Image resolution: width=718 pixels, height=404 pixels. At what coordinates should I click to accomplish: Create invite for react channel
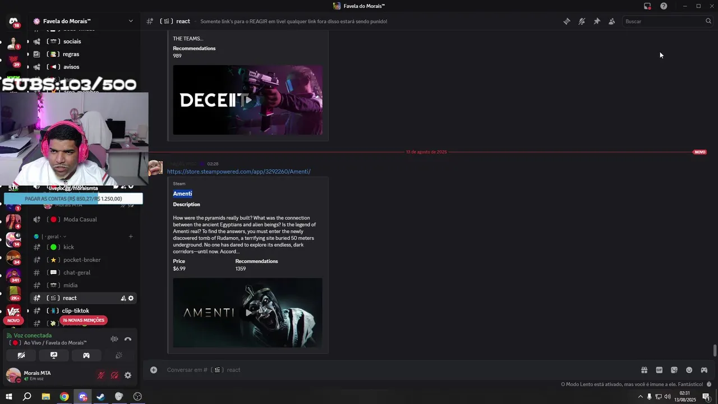[x=123, y=299]
